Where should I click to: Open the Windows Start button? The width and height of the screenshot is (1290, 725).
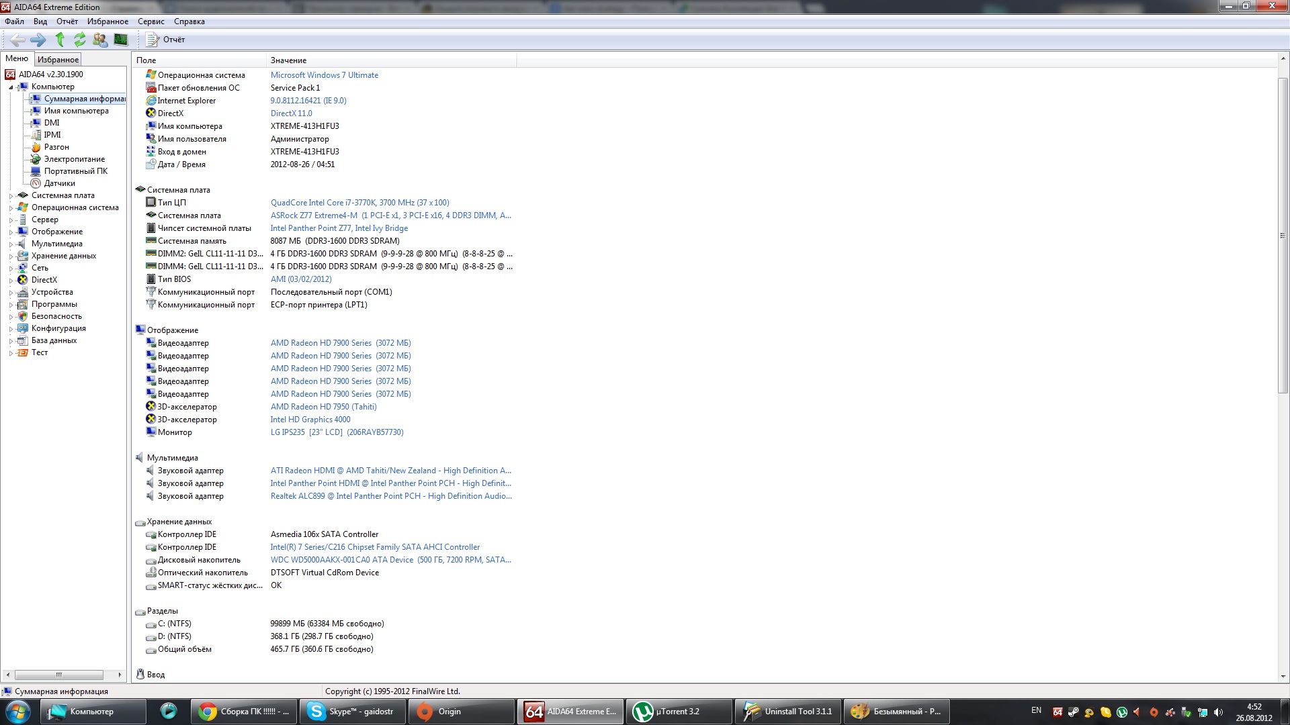(x=18, y=712)
